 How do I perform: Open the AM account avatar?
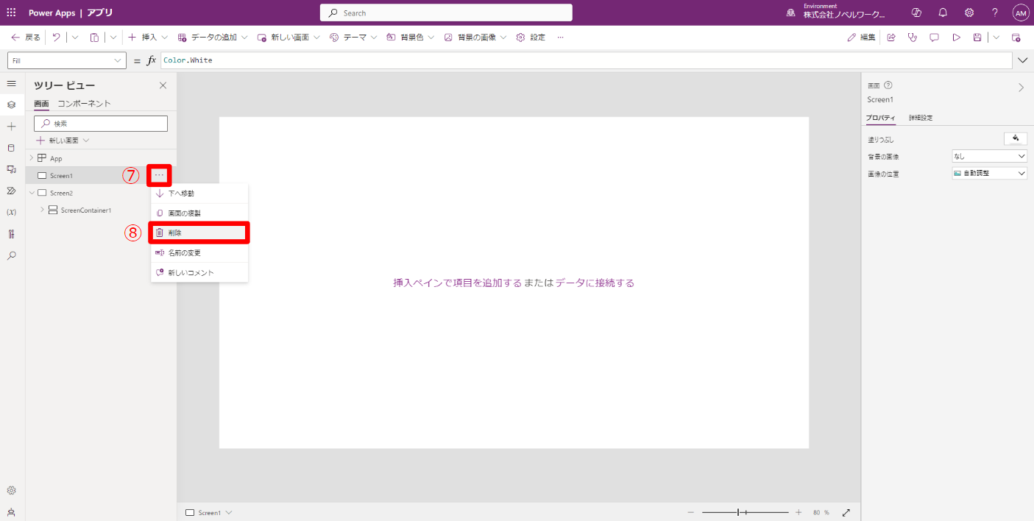[x=1021, y=13]
